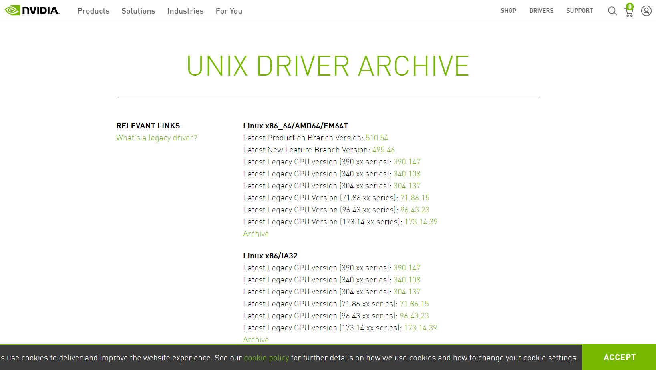This screenshot has height=370, width=656.
Task: Open 'What's a legacy driver?' link
Action: (x=157, y=138)
